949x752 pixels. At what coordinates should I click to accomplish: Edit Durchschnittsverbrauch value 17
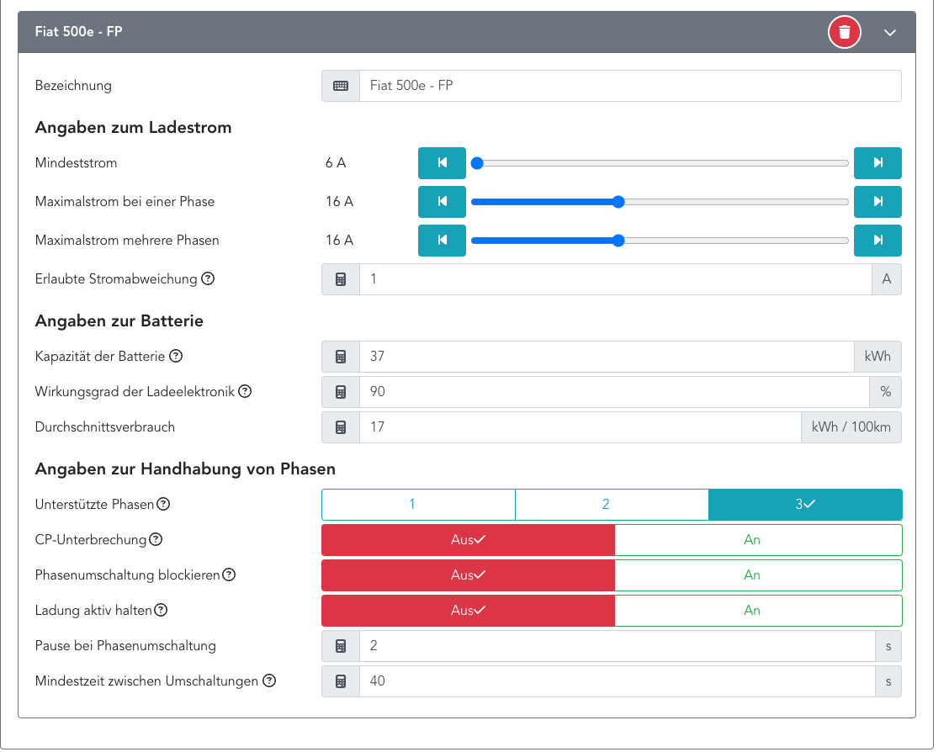tap(581, 427)
